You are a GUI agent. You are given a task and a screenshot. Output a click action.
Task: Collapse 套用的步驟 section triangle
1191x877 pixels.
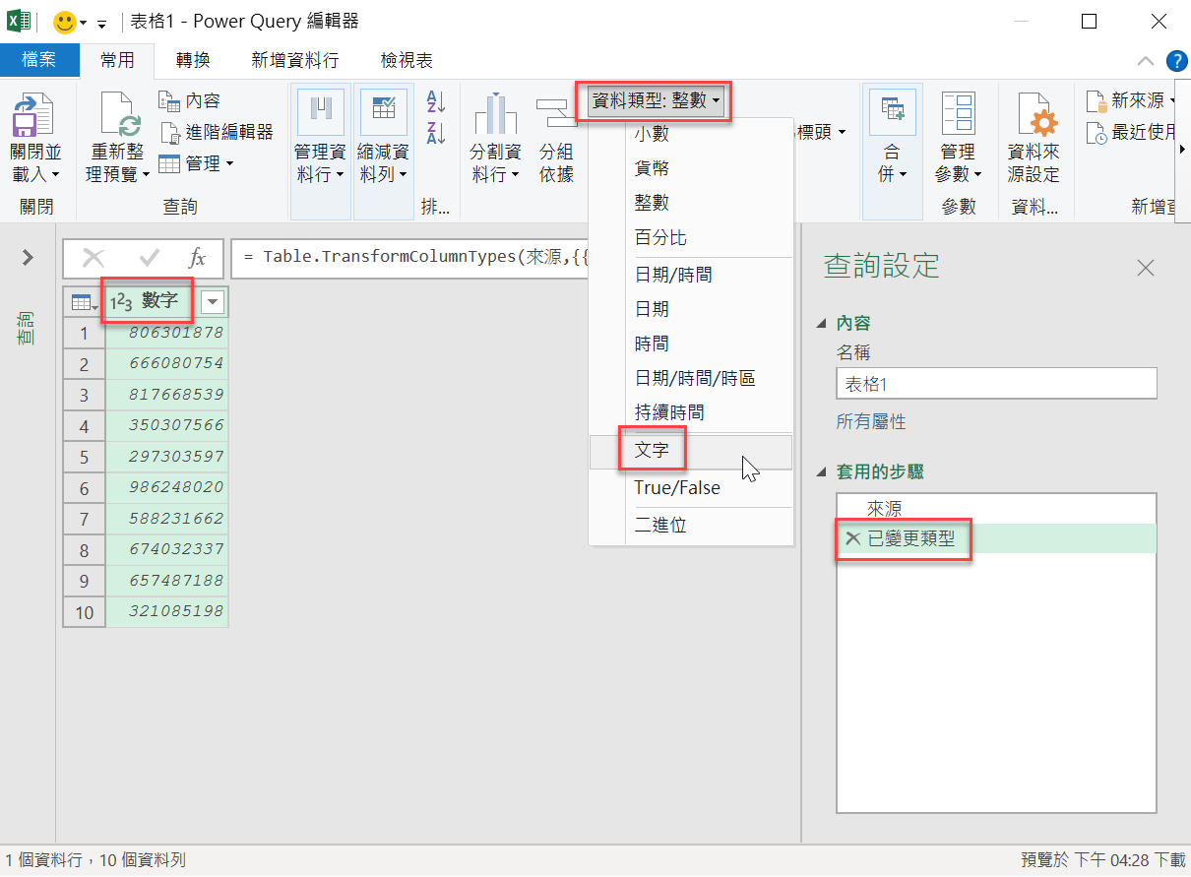tap(822, 472)
